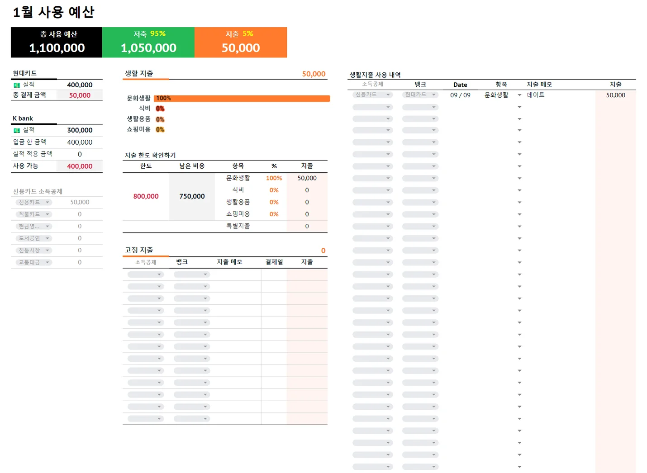Viewport: 647px width, 473px height.
Task: Click the 생활지출 사용 내역 heading
Action: 375,75
